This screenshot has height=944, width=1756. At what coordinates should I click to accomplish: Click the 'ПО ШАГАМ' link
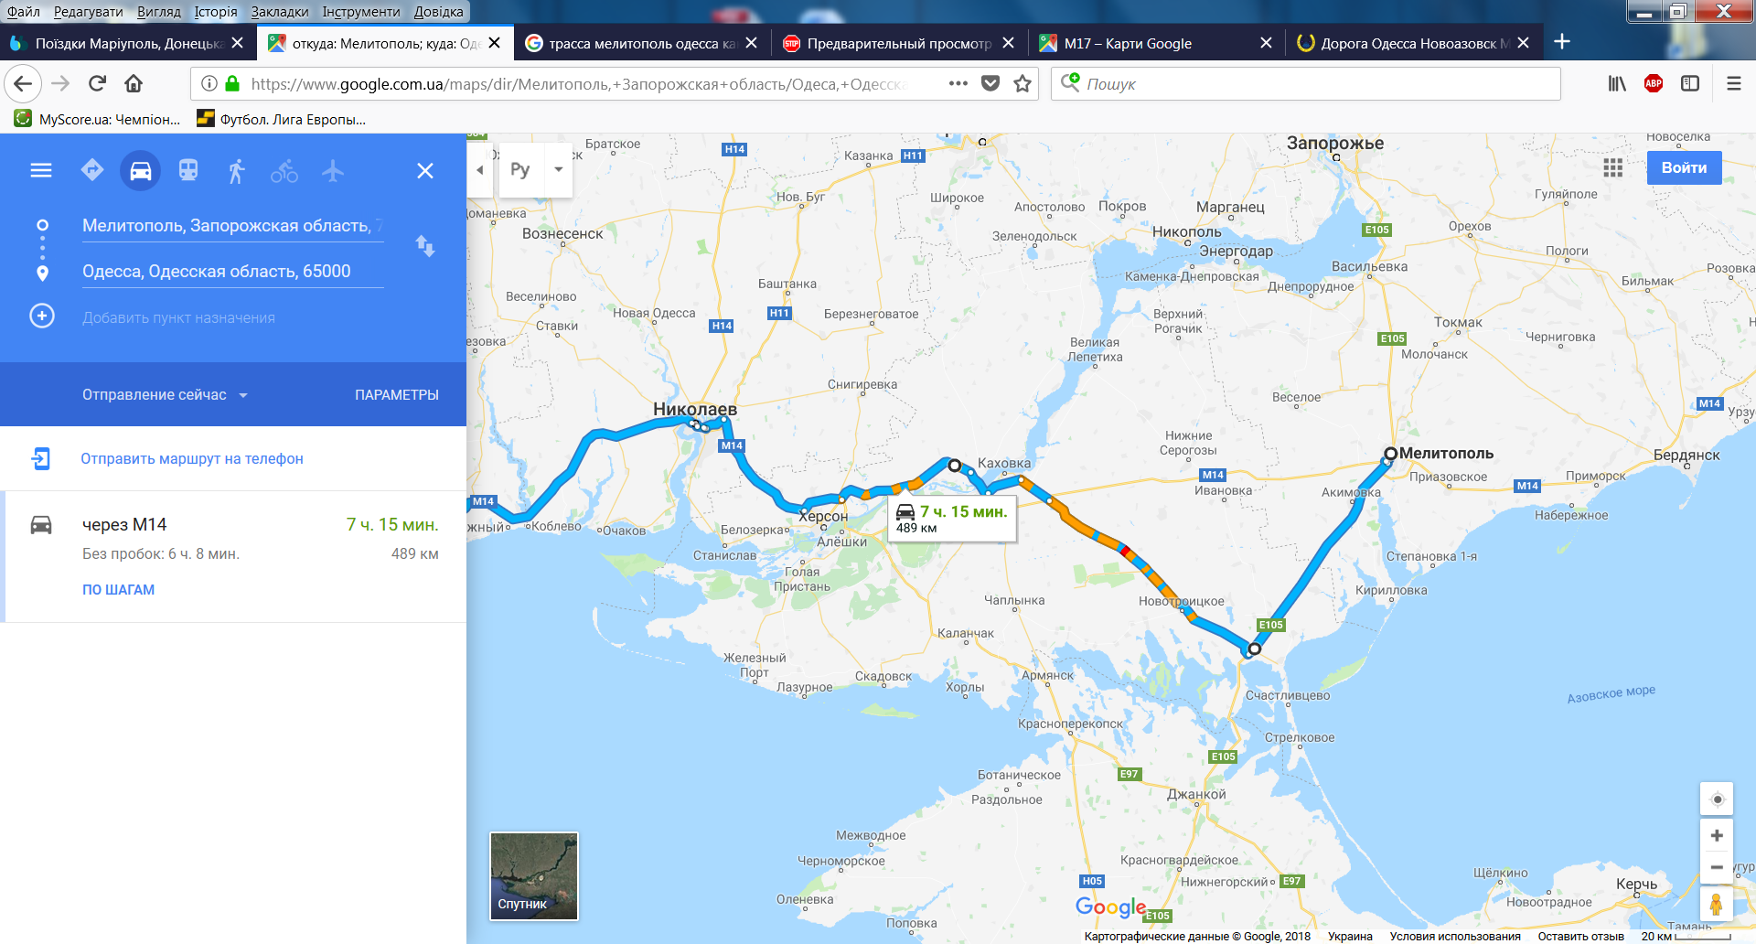(119, 589)
